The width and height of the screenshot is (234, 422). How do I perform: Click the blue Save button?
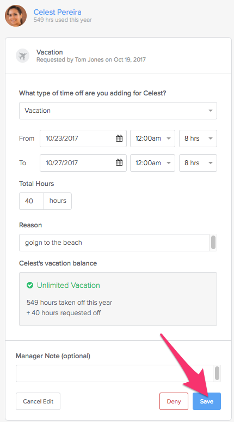tap(207, 401)
